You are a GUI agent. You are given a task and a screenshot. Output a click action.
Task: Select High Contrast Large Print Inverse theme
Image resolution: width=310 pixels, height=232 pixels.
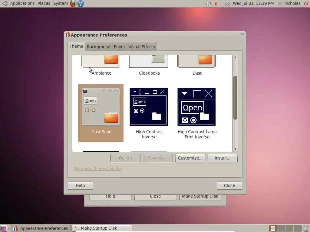tap(197, 113)
